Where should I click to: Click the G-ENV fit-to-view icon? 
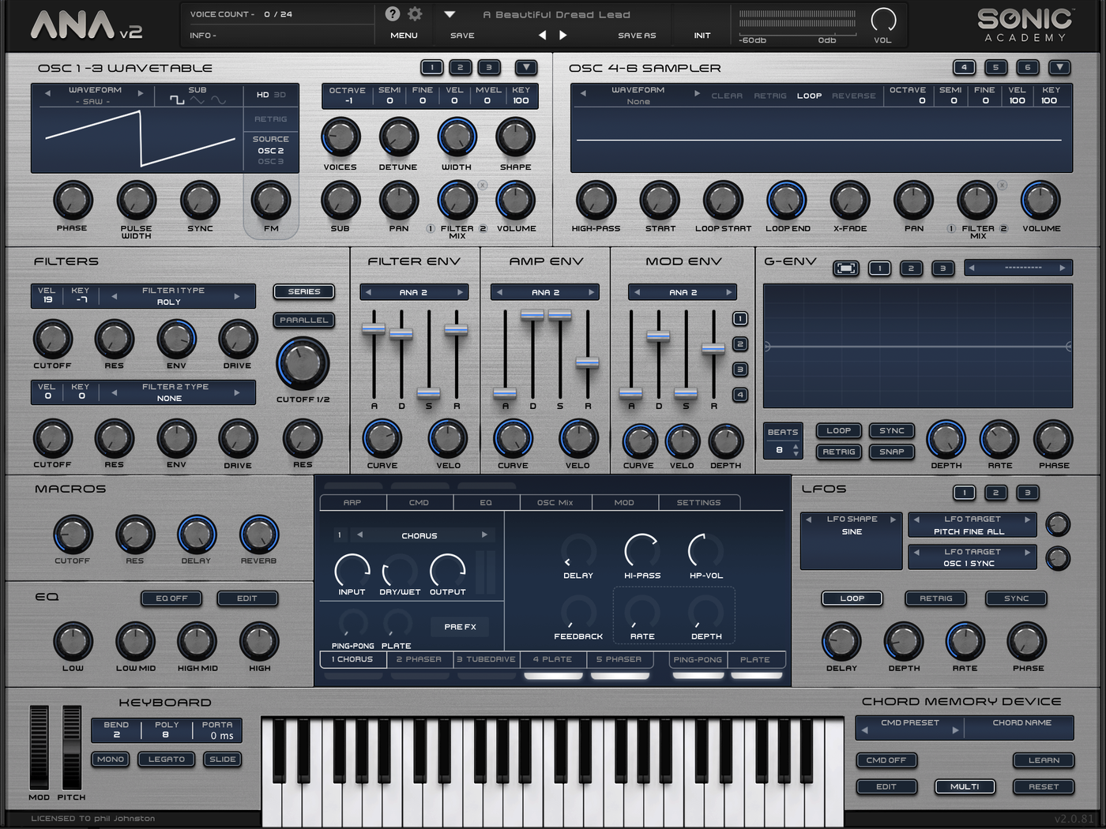(846, 268)
